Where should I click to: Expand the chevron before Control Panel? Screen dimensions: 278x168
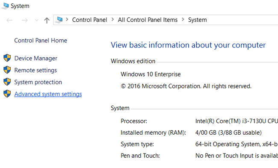(67, 19)
